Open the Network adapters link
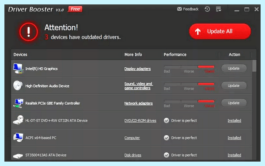This screenshot has height=166, width=265. [139, 103]
